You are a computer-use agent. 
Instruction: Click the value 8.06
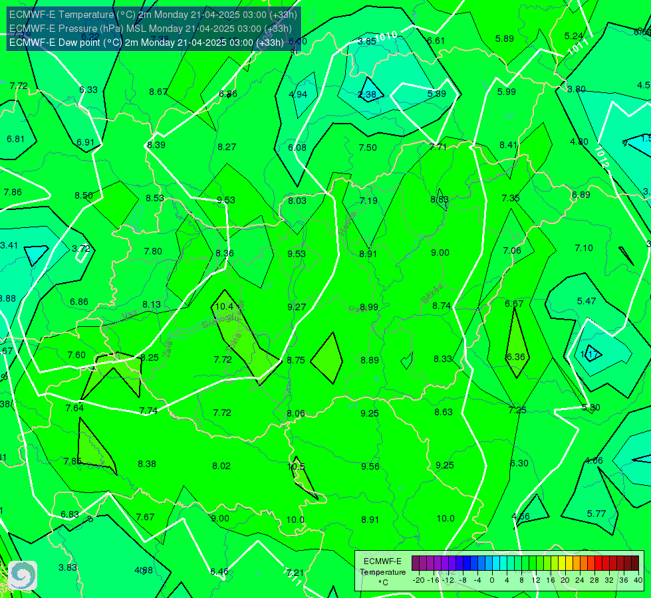[296, 414]
